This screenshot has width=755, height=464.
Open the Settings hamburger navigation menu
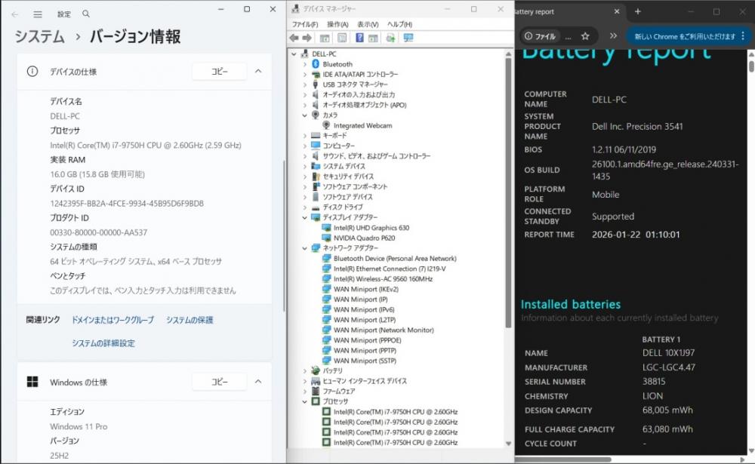point(38,14)
